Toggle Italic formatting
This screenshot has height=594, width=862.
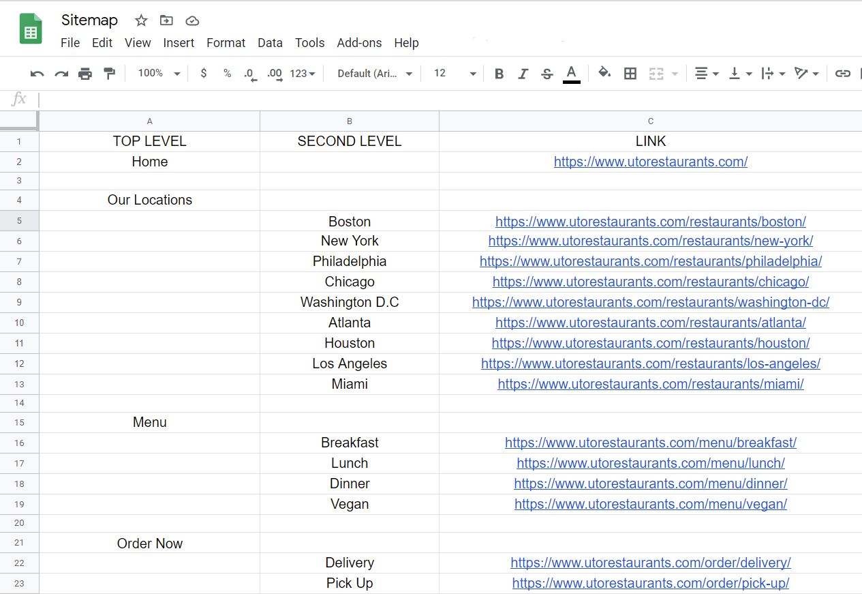(x=523, y=74)
